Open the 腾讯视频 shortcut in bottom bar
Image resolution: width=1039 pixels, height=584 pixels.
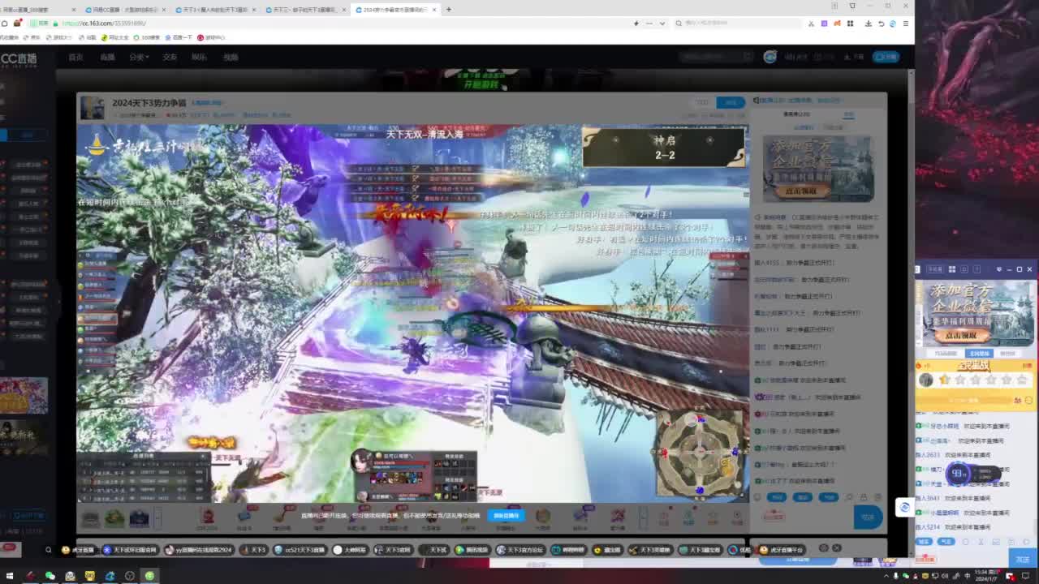point(472,550)
